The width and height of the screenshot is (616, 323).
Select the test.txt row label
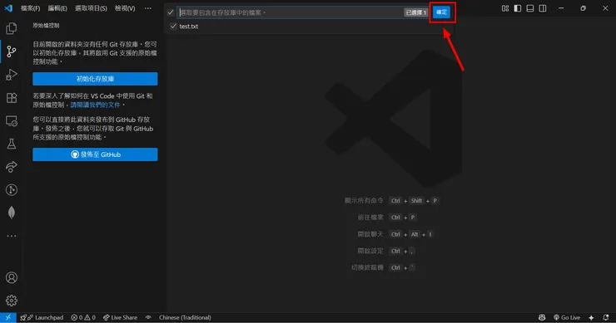[189, 27]
